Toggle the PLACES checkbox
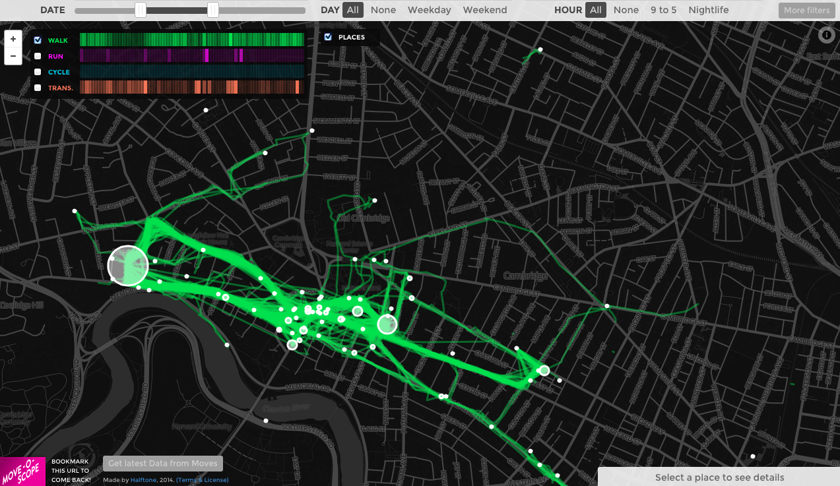This screenshot has height=486, width=840. (328, 37)
